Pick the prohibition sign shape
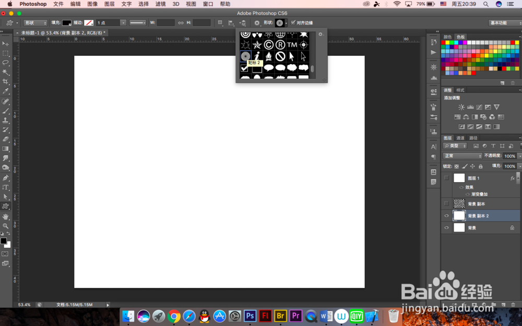This screenshot has width=522, height=326. point(280,56)
